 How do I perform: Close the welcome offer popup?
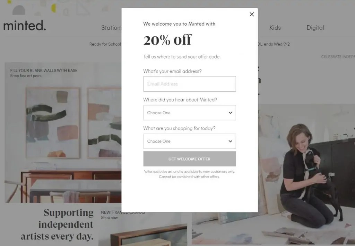tap(252, 14)
